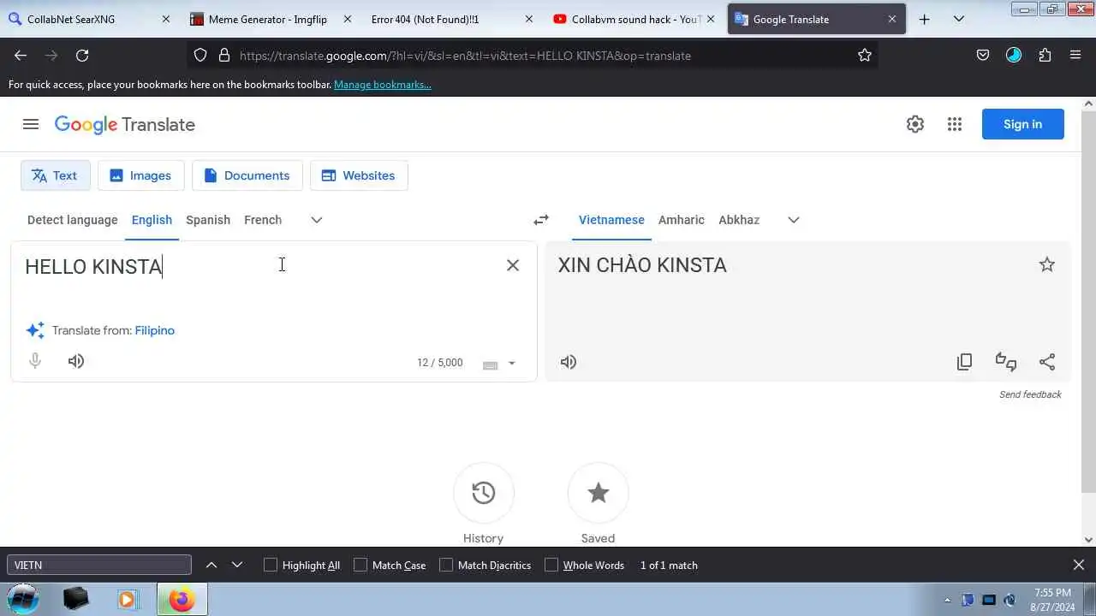1096x616 pixels.
Task: Click the Google Translate logo
Action: (x=125, y=125)
